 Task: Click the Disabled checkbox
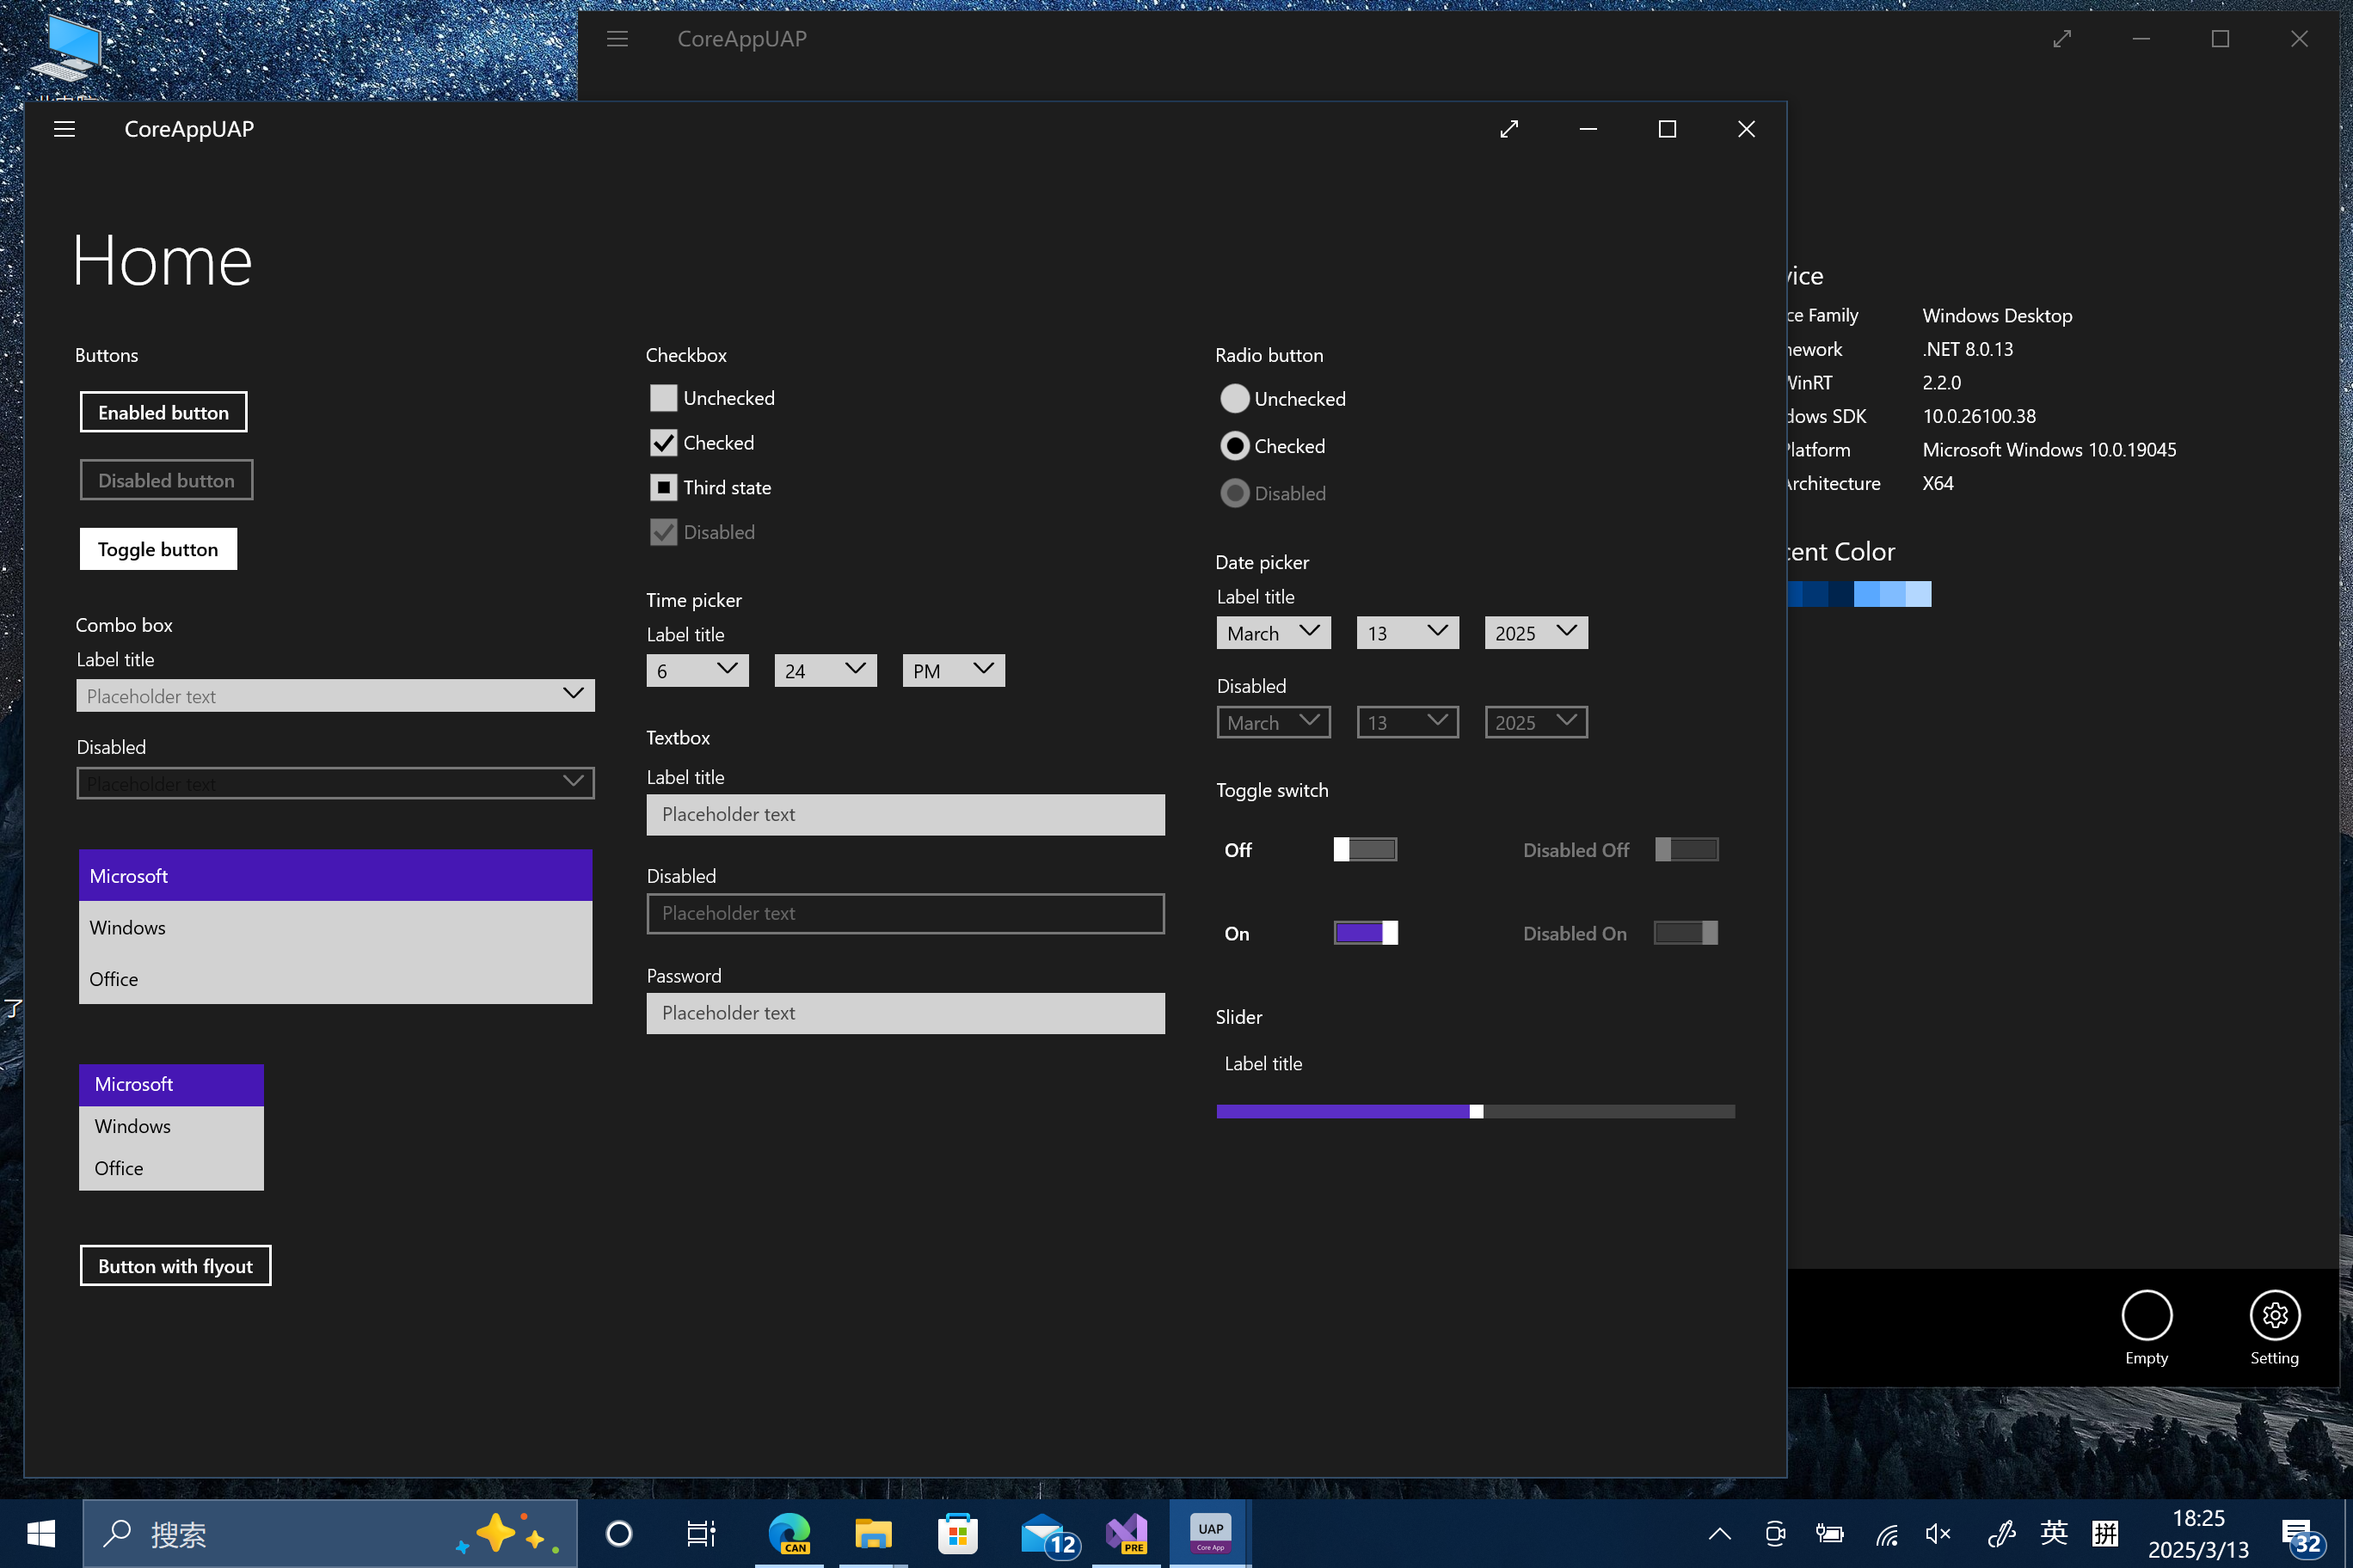coord(663,532)
